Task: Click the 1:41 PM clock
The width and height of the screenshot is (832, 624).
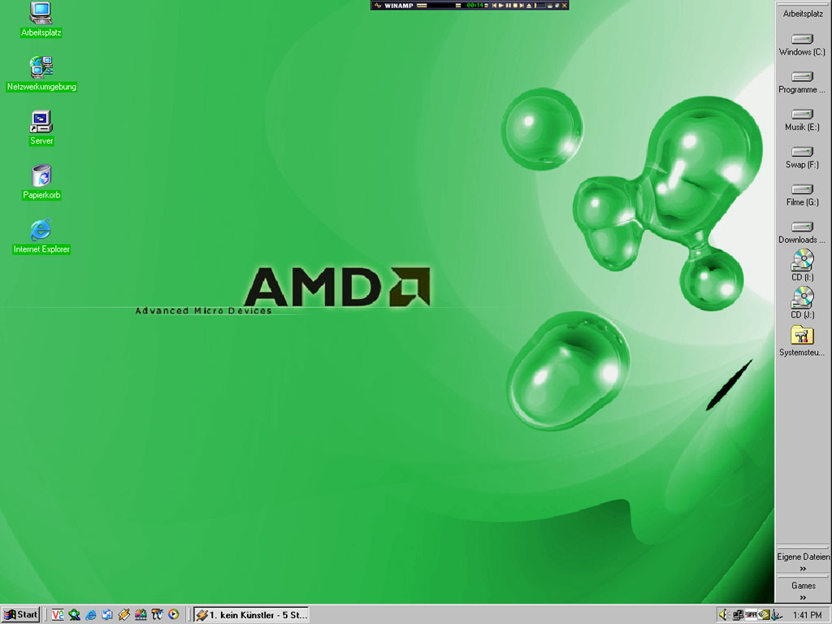Action: 808,615
